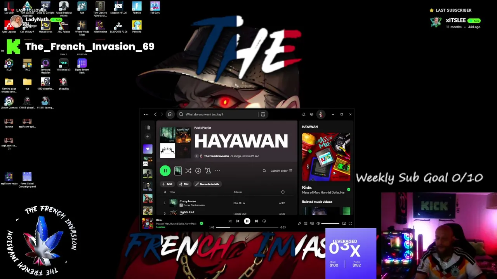This screenshot has width=497, height=279.
Task: Open Spotify Browse icon in search bar
Action: coord(263,114)
